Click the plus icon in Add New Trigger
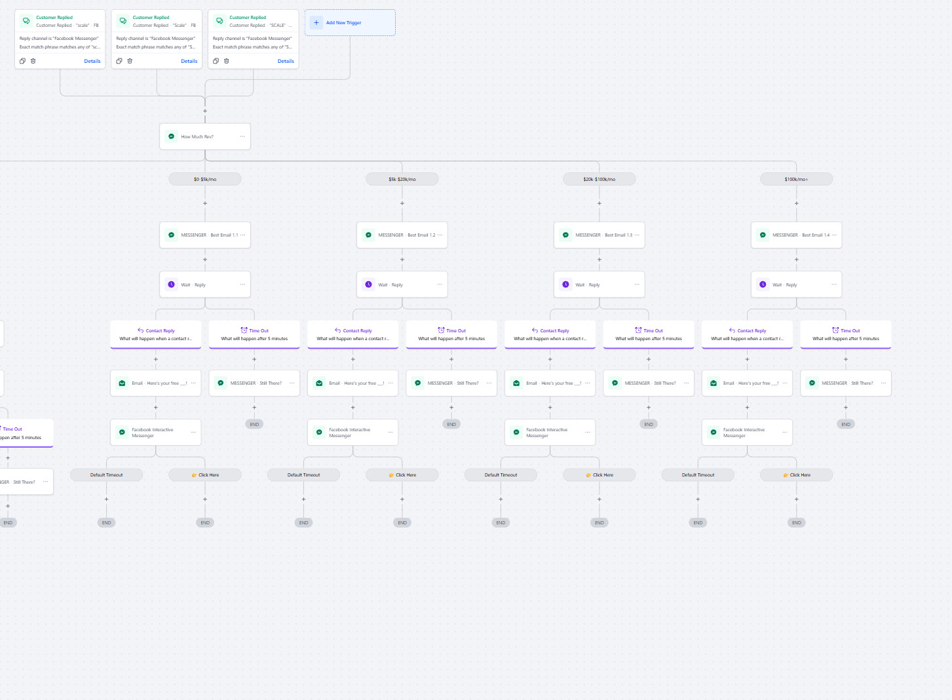 click(316, 23)
